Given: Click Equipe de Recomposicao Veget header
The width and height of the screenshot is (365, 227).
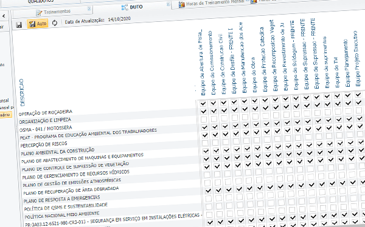Looking at the screenshot, I should pyautogui.click(x=274, y=55).
